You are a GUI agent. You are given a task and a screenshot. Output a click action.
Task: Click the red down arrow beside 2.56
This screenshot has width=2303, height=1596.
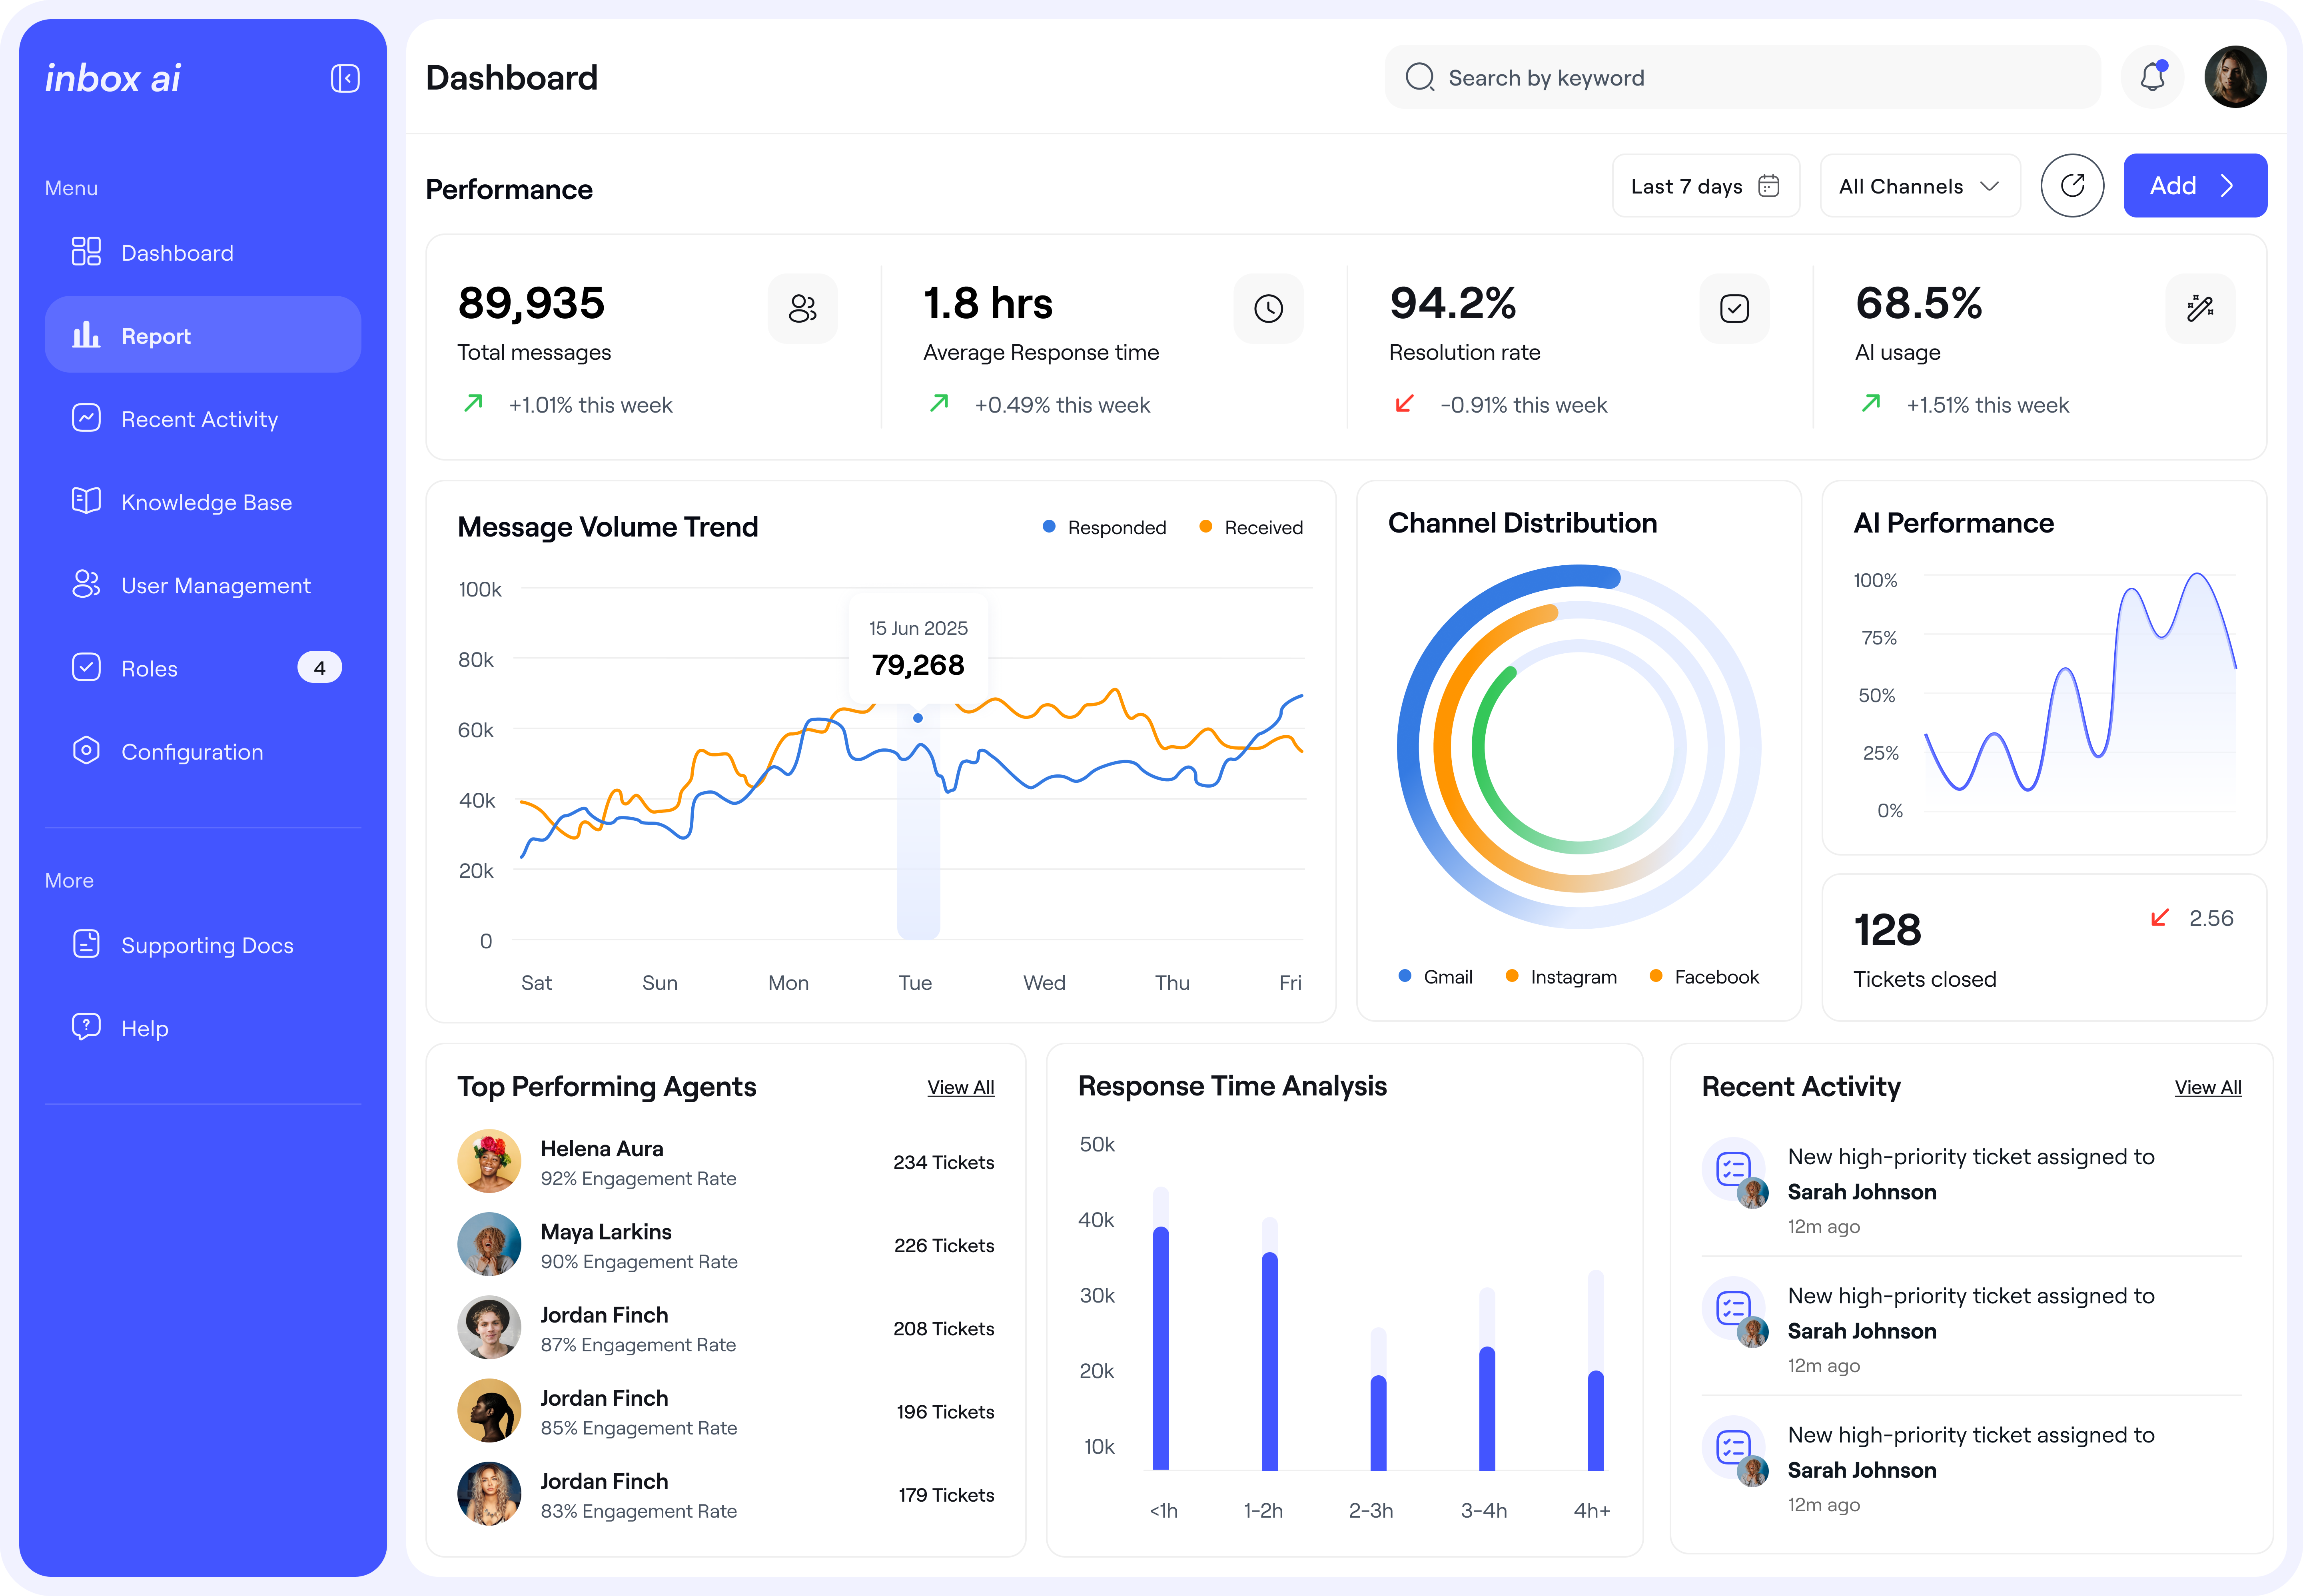[x=2159, y=917]
